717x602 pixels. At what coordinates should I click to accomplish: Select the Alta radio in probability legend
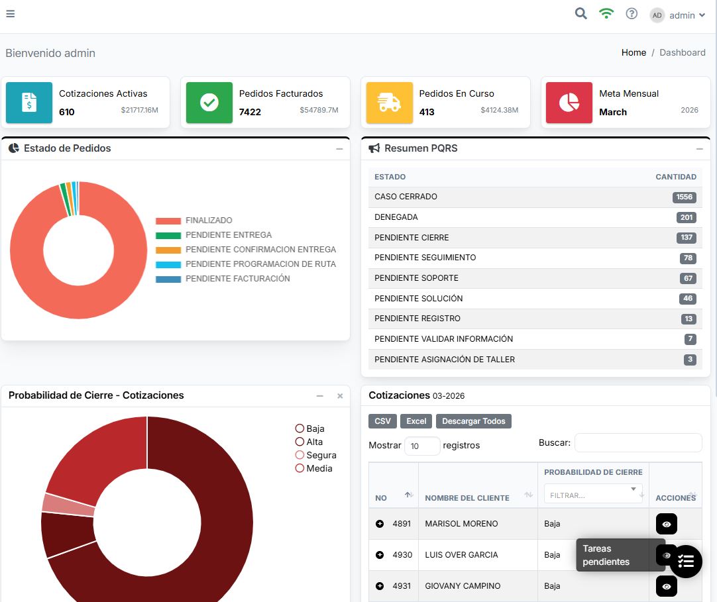tap(300, 442)
